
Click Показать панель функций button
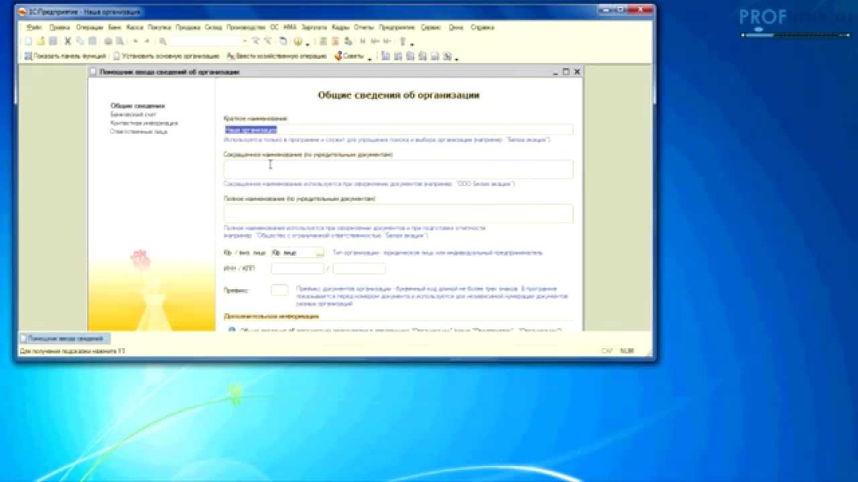(65, 56)
